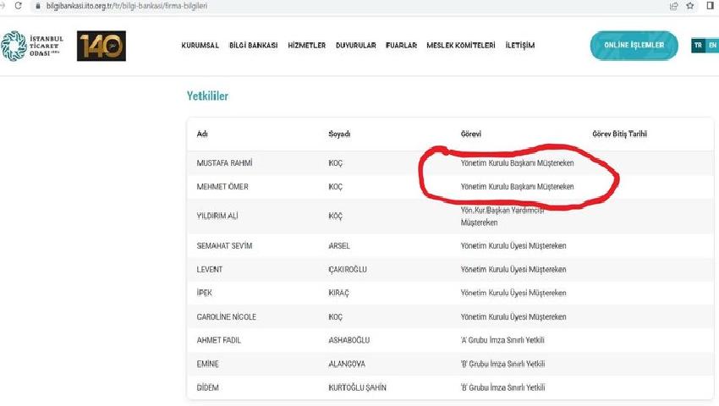Click the surname ASHABOĞLU
719x406 pixels.
349,340
